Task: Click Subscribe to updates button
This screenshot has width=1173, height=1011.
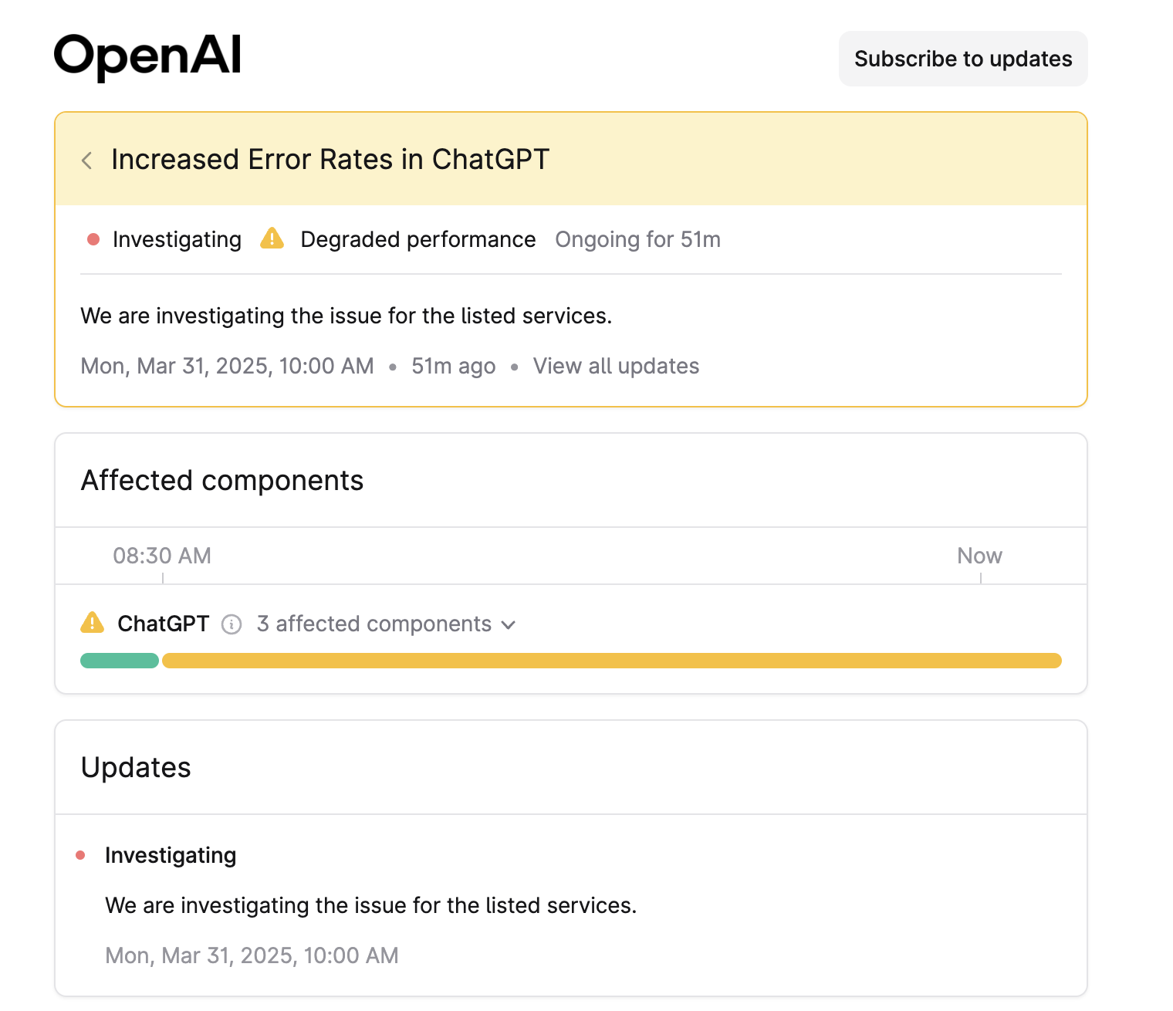Action: 962,59
